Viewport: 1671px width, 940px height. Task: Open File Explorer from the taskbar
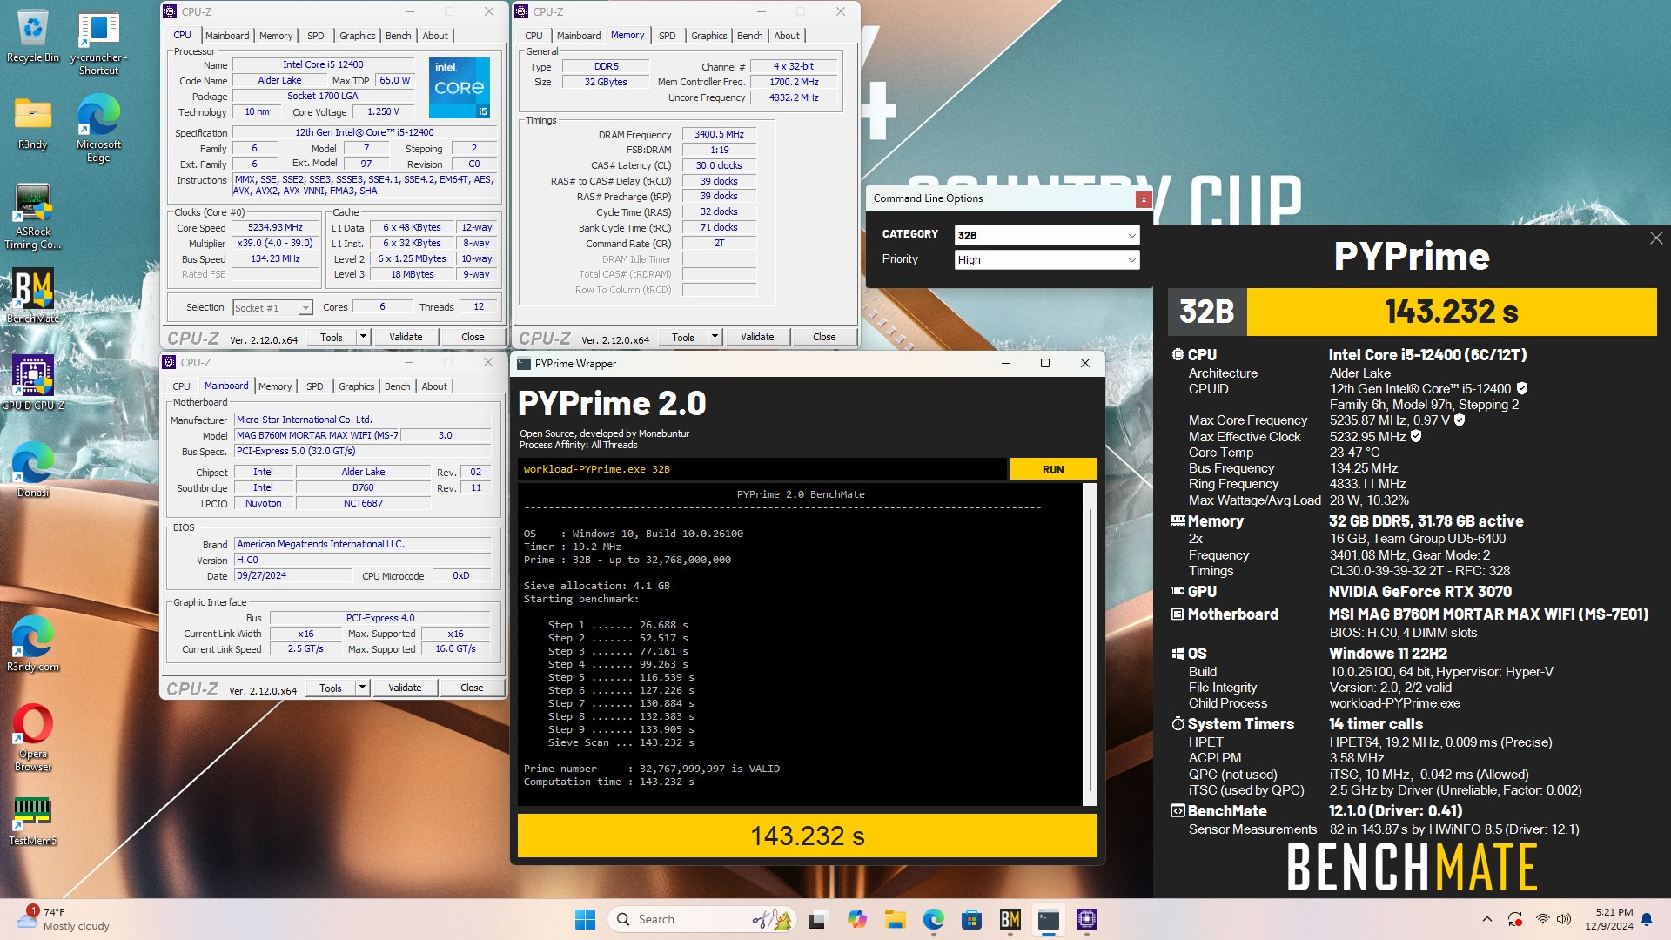[x=895, y=919]
